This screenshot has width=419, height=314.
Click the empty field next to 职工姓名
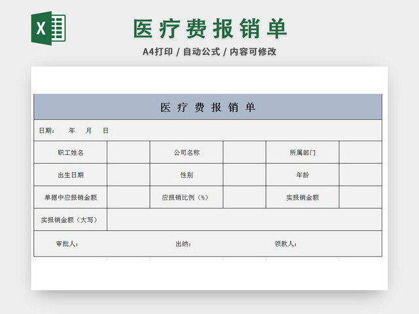coord(128,152)
